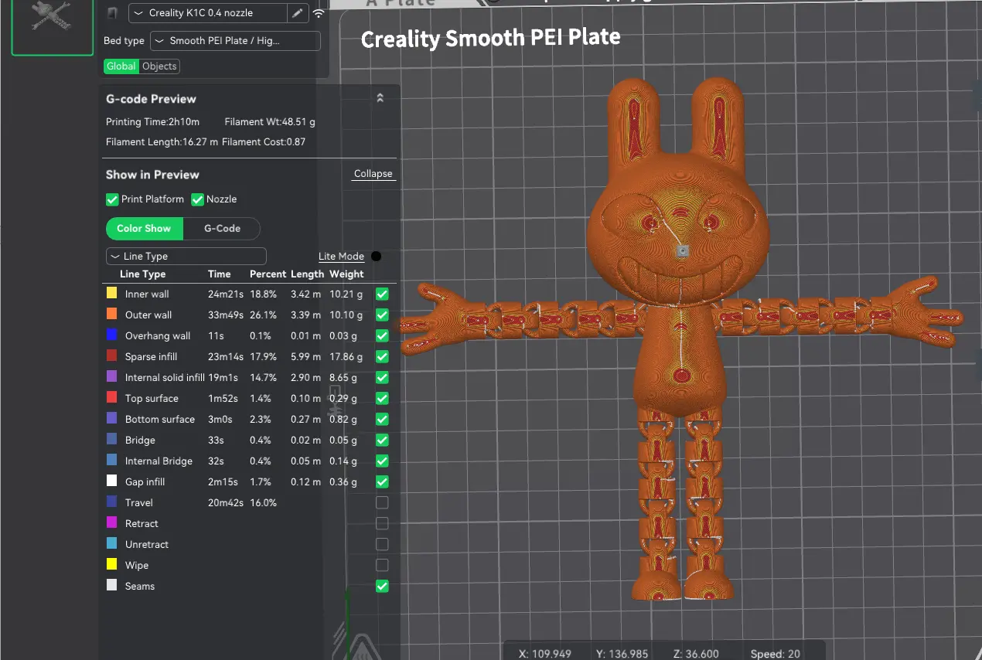
Task: Uncheck the Print Platform checkbox
Action: pos(112,199)
